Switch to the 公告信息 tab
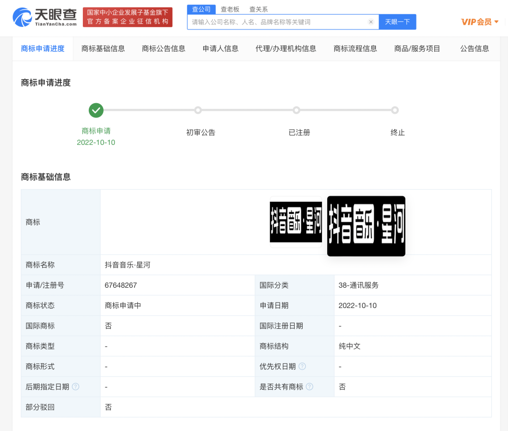 pyautogui.click(x=474, y=49)
